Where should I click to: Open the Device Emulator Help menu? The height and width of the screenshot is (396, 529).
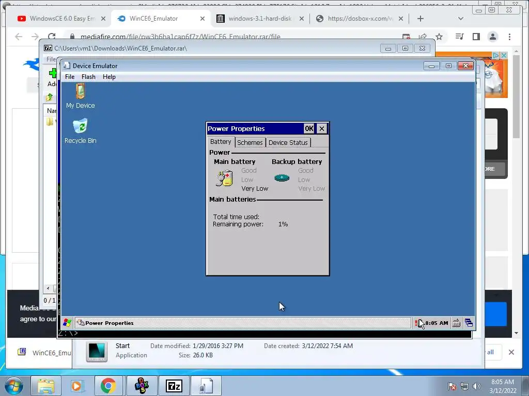point(109,77)
